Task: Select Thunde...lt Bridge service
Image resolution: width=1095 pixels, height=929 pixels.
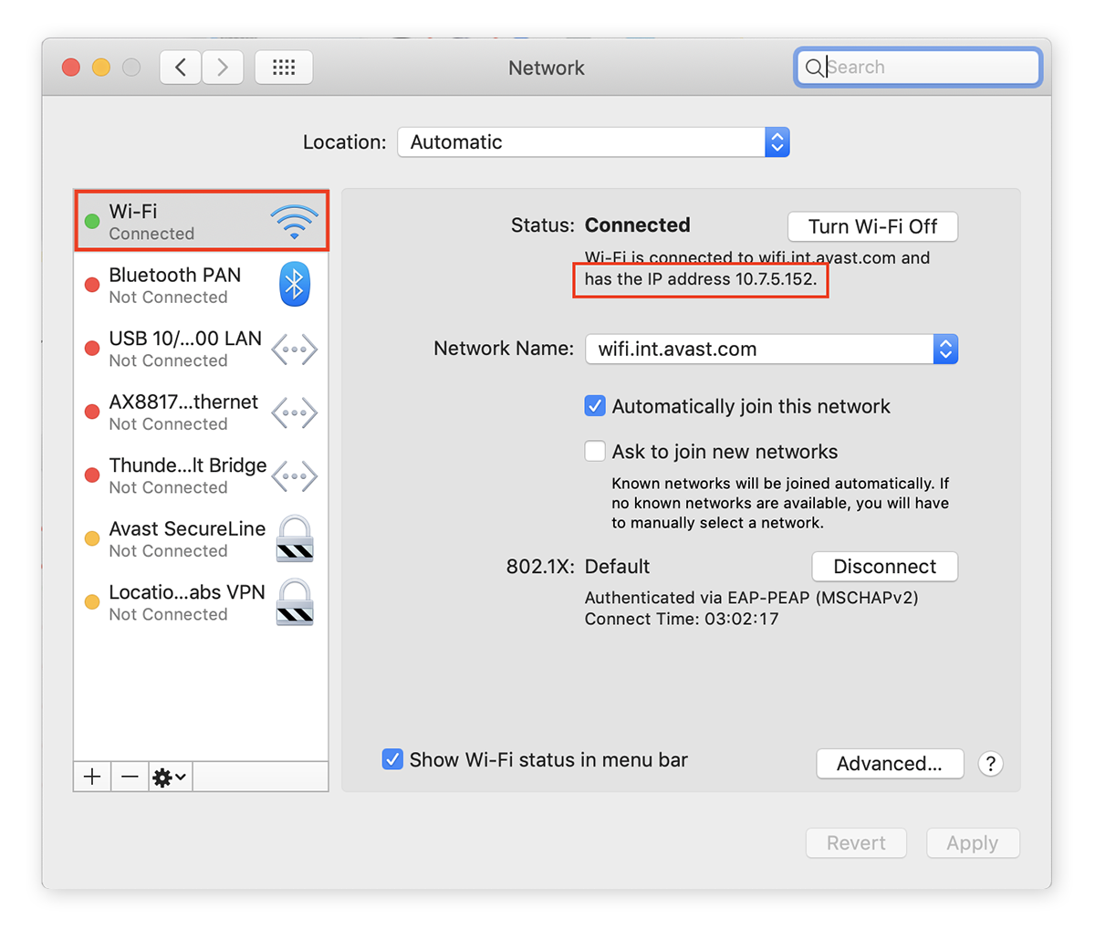Action: [201, 475]
